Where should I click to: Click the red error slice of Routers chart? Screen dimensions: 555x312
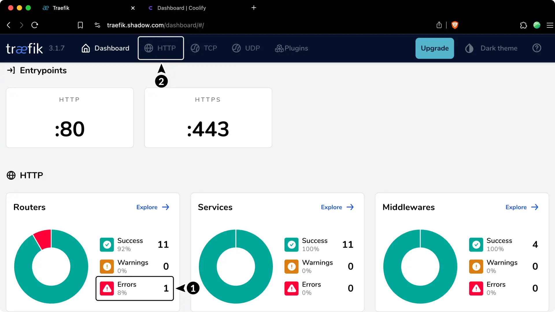coord(44,239)
